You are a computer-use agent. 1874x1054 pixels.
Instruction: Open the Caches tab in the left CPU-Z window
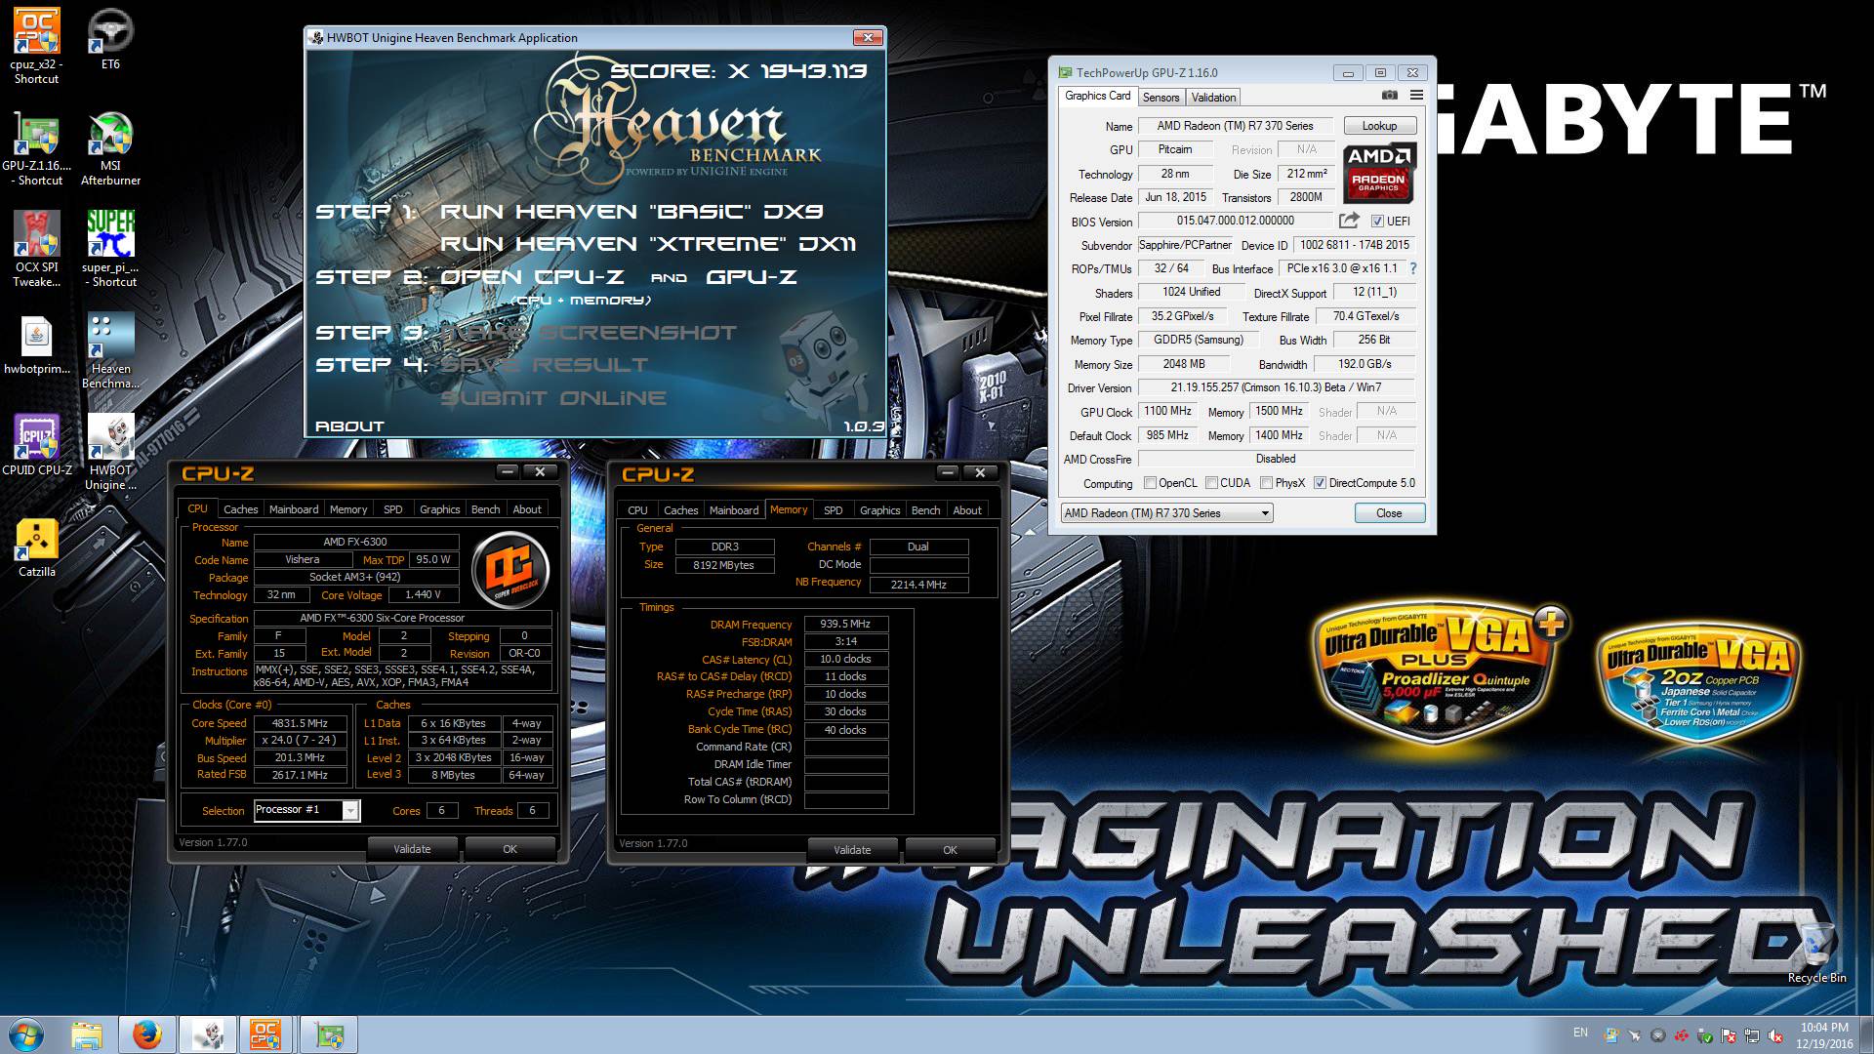pyautogui.click(x=240, y=509)
